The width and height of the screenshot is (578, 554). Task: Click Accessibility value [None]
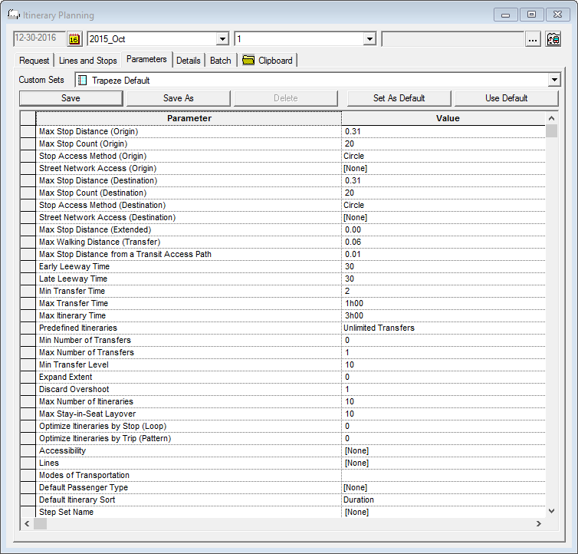pos(443,451)
